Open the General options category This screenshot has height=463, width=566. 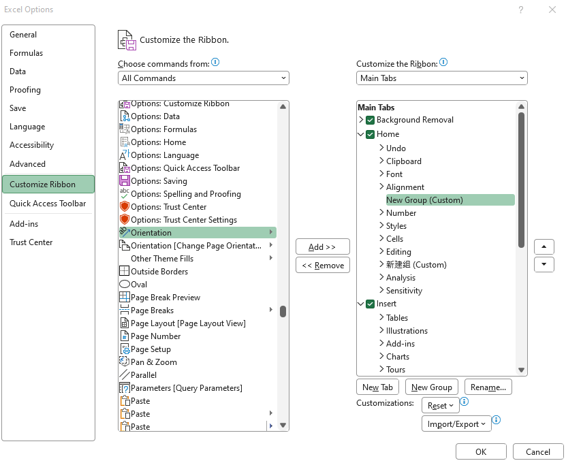[48, 35]
